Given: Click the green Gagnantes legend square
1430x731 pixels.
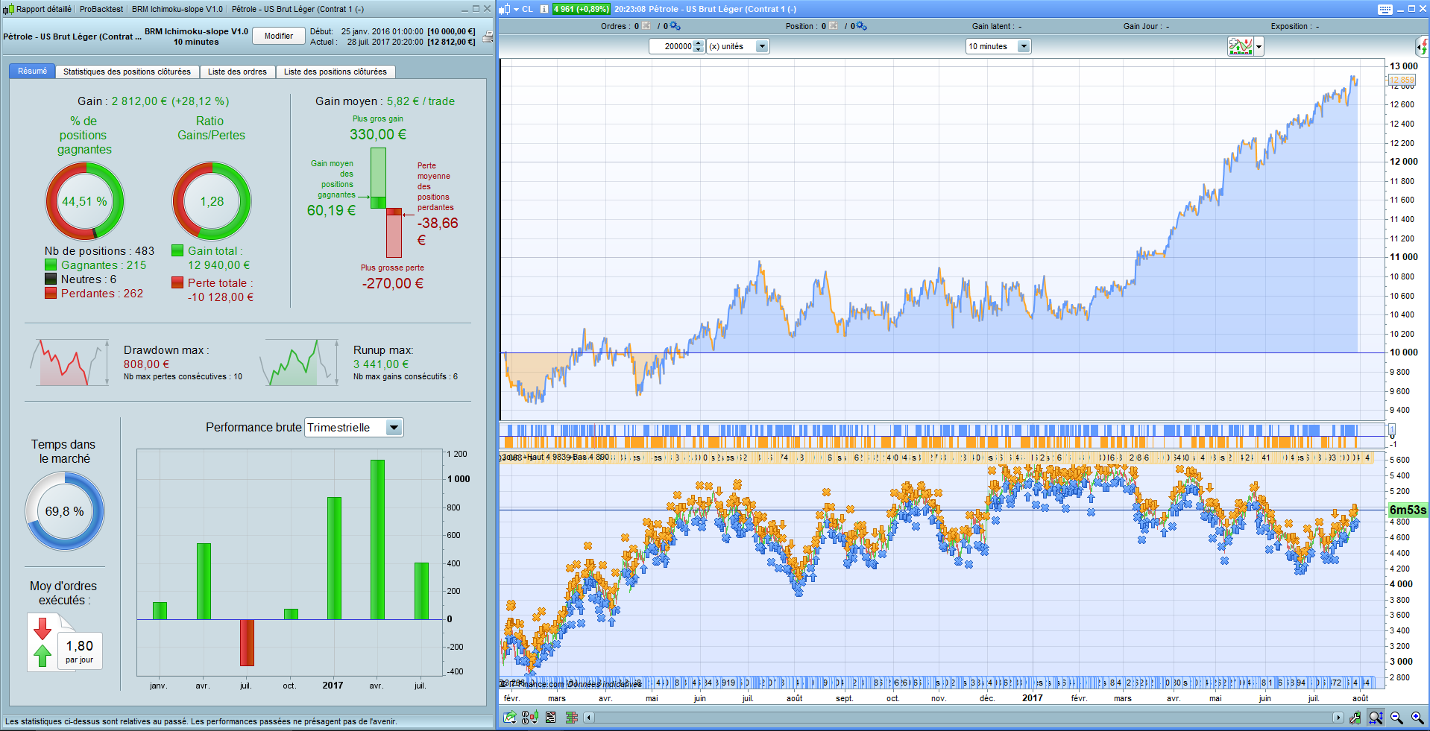Looking at the screenshot, I should click(51, 265).
